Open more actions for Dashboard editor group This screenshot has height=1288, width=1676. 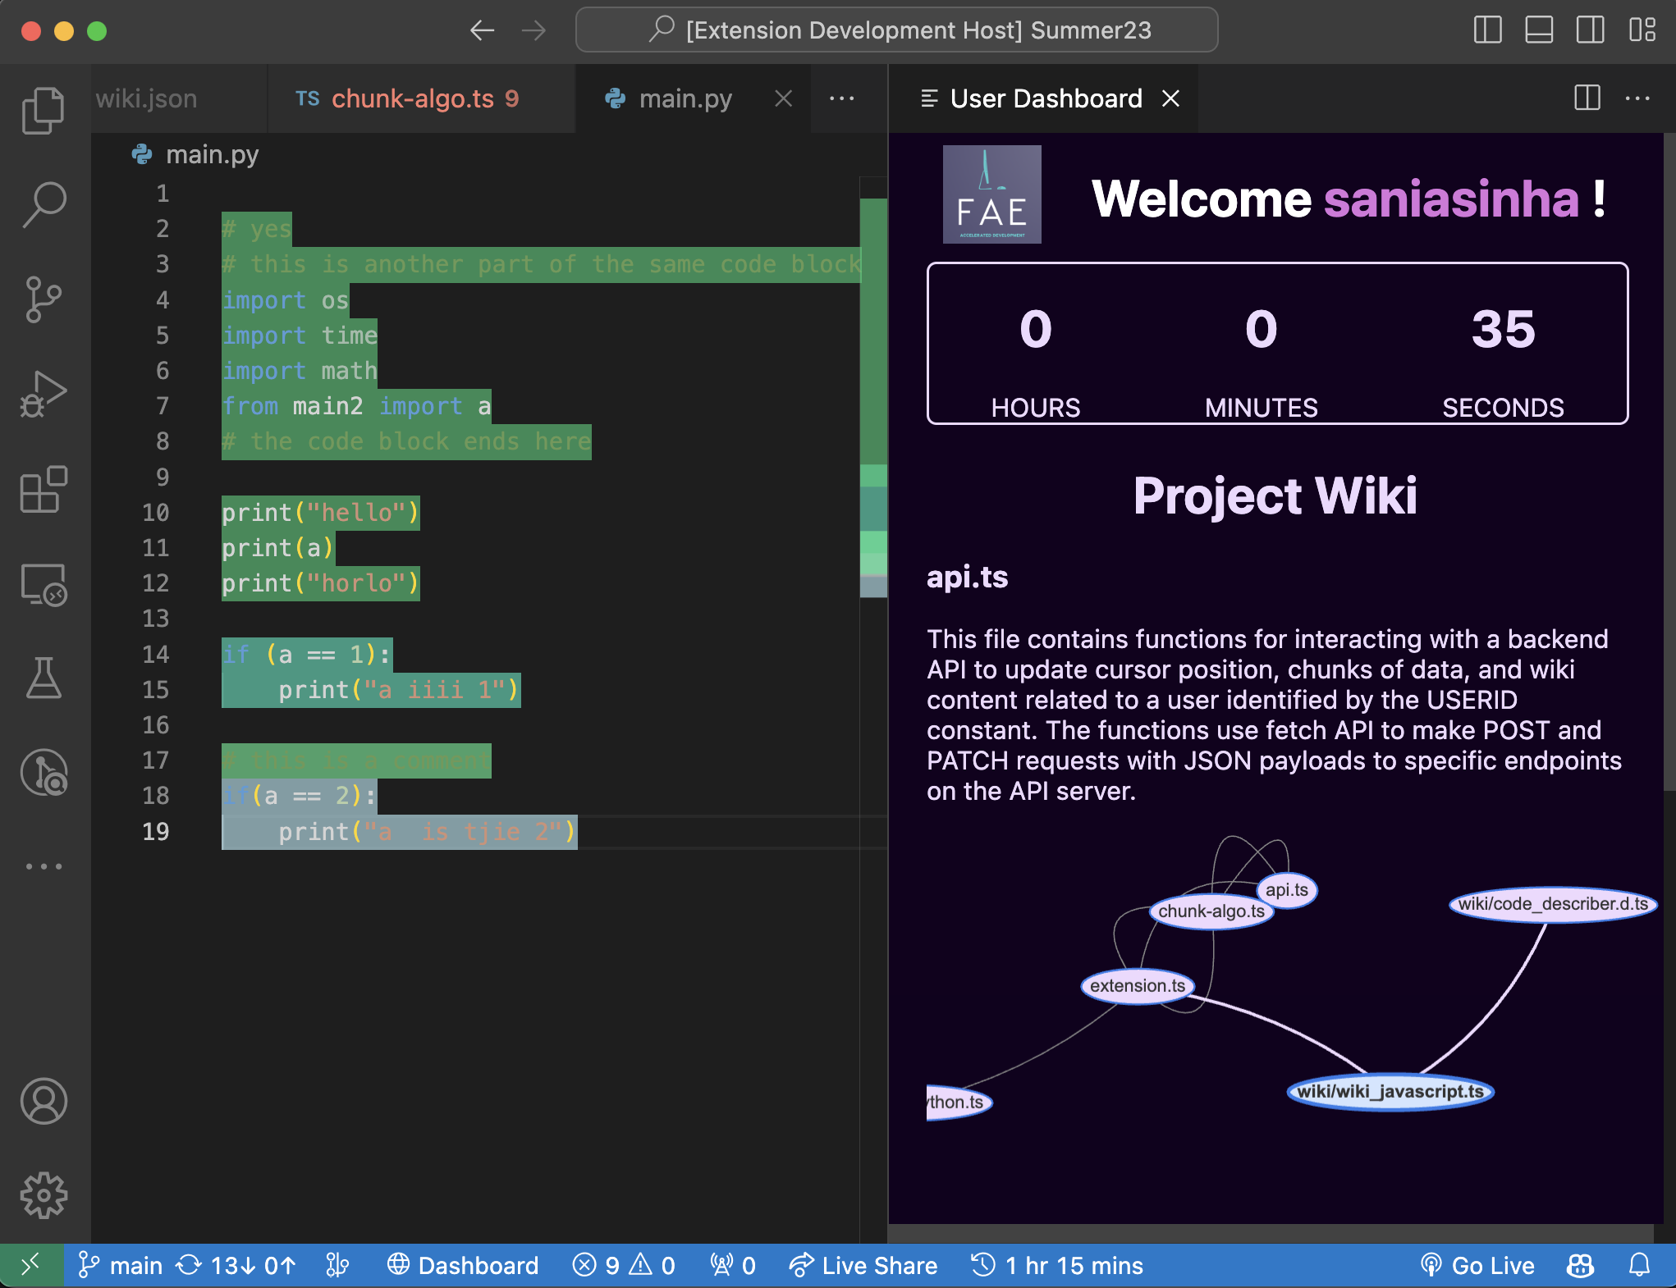click(x=1637, y=98)
